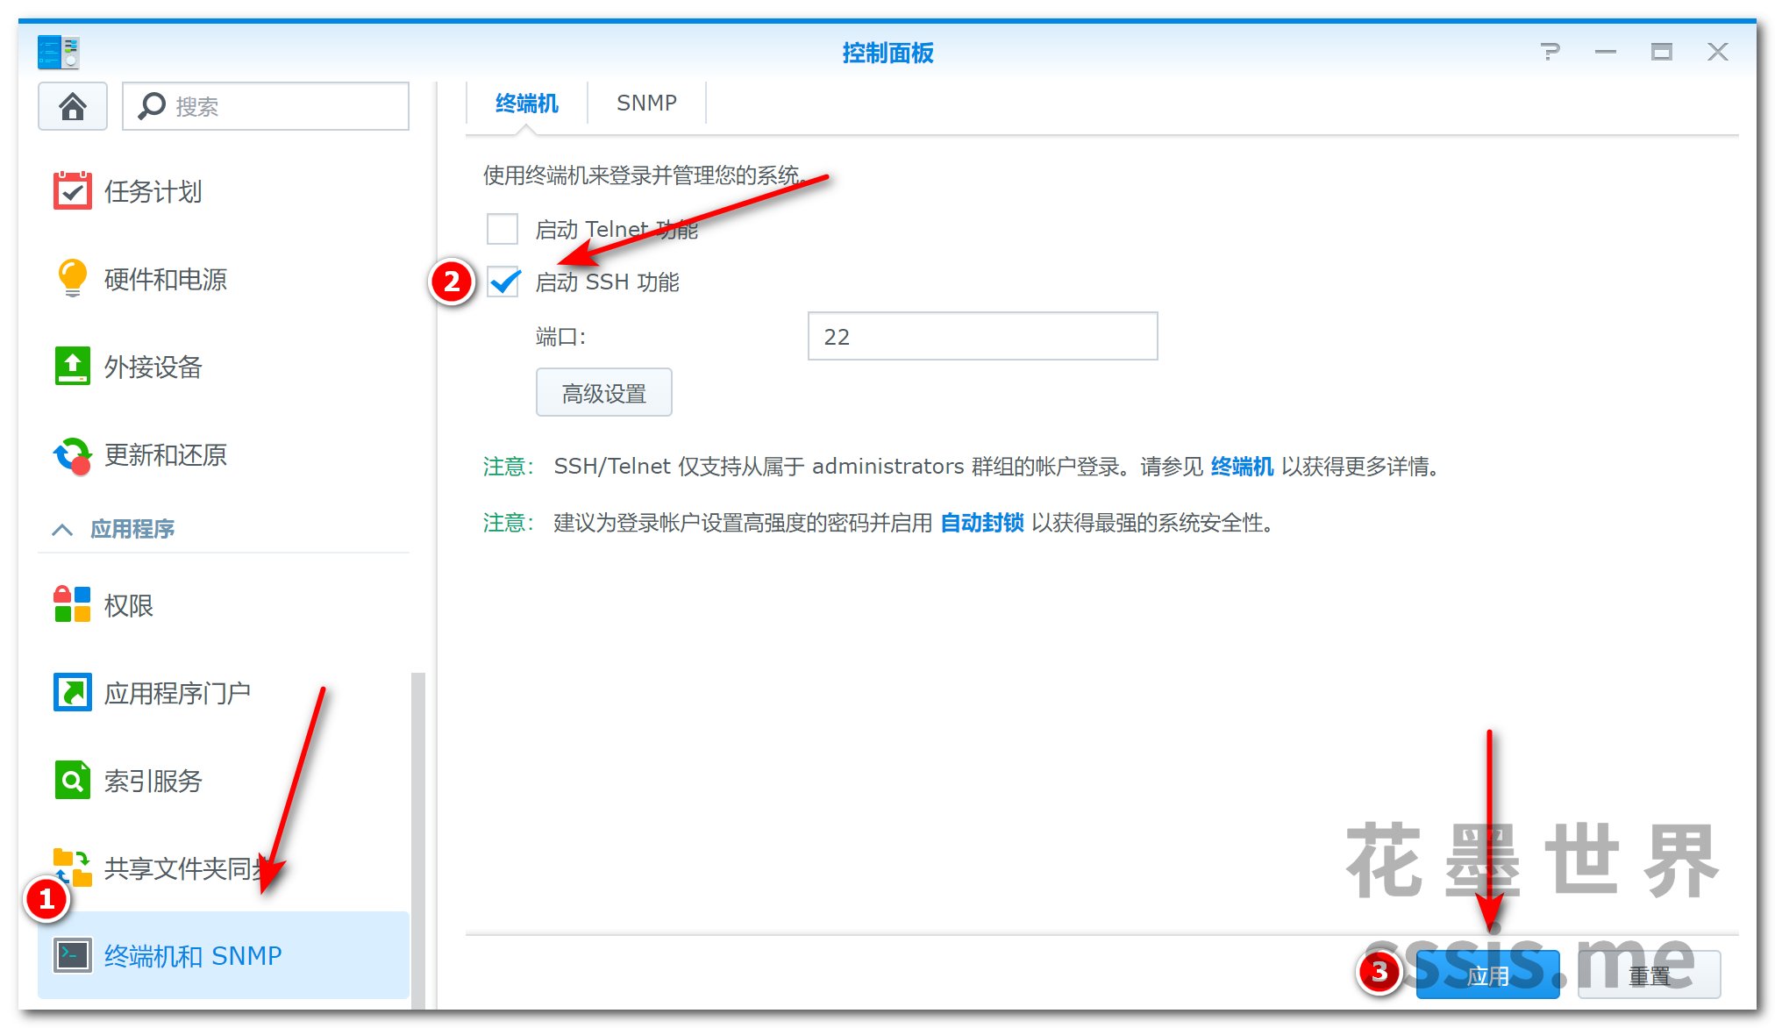Open Task Scheduler (任务计划) icon
1775x1028 pixels.
click(72, 190)
